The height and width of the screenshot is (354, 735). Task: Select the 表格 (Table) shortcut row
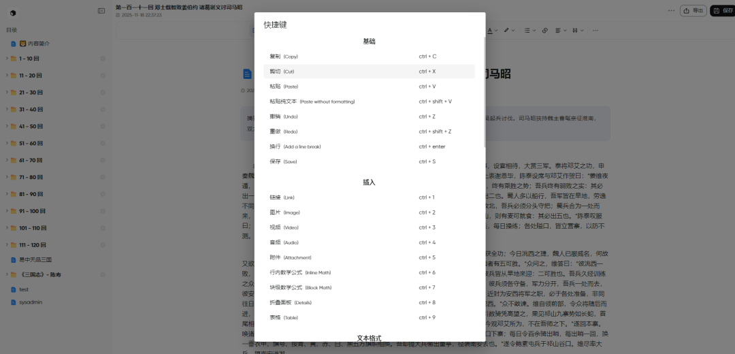(369, 318)
